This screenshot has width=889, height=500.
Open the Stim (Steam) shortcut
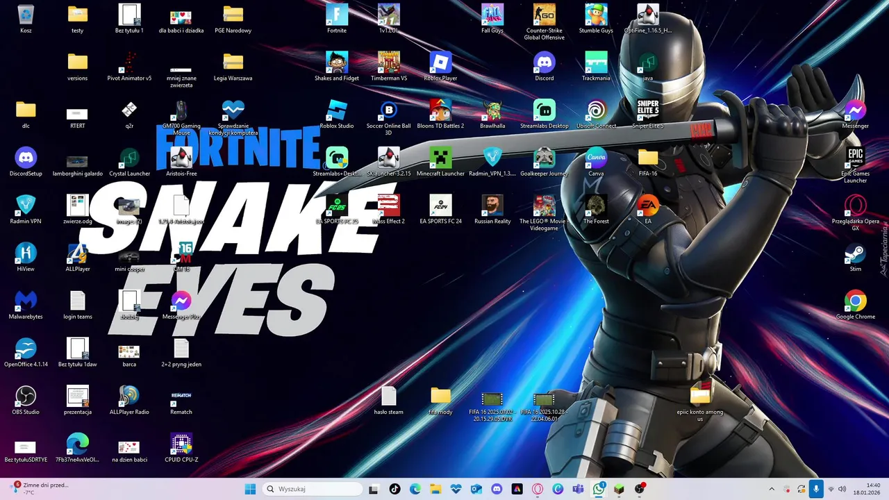855,257
